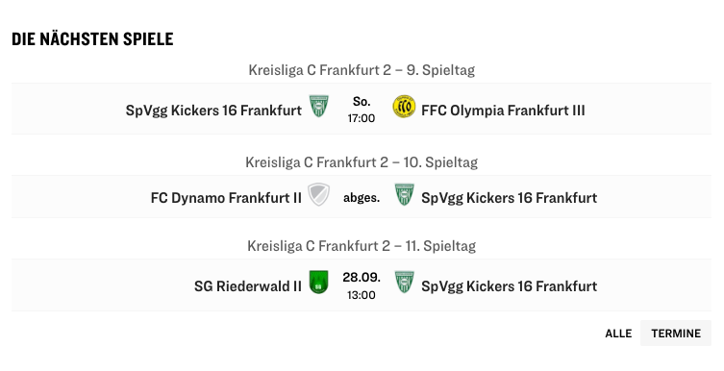Open FC Dynamo Frankfurt II team link
Screen dimensions: 724x371
[x=226, y=198]
